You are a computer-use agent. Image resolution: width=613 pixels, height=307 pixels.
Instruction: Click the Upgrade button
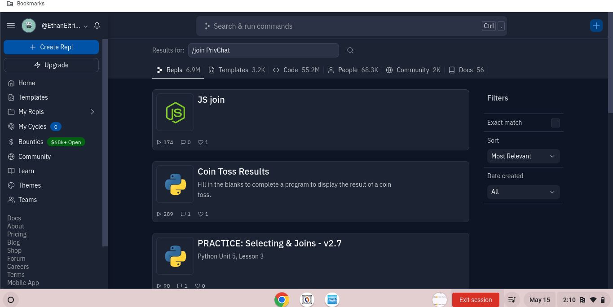[x=51, y=65]
